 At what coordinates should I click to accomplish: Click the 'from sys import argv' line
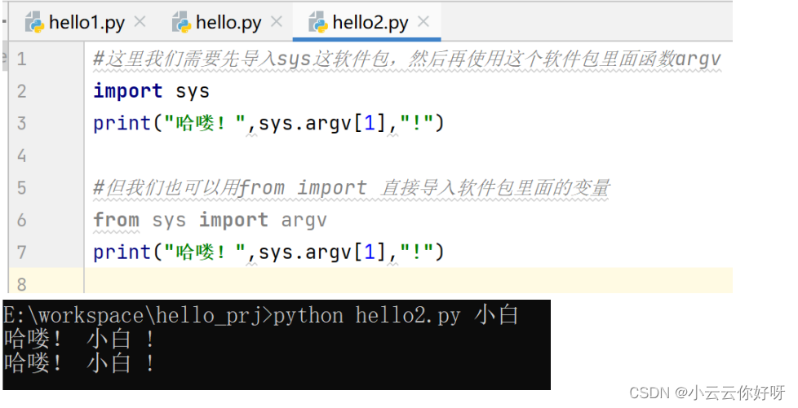210,220
